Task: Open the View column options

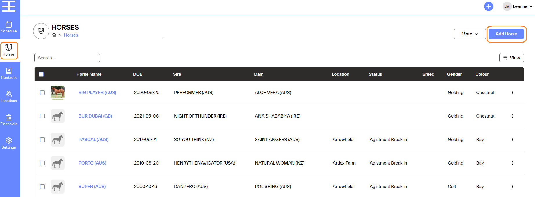Action: (511, 58)
